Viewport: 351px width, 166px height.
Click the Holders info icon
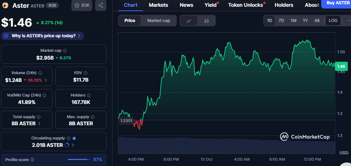click(x=88, y=95)
